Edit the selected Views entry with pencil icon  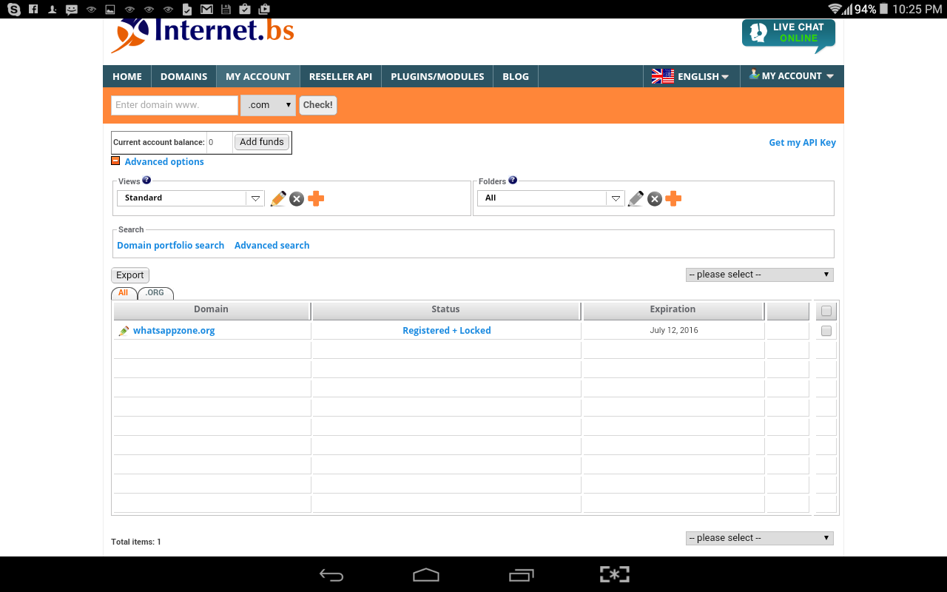278,198
